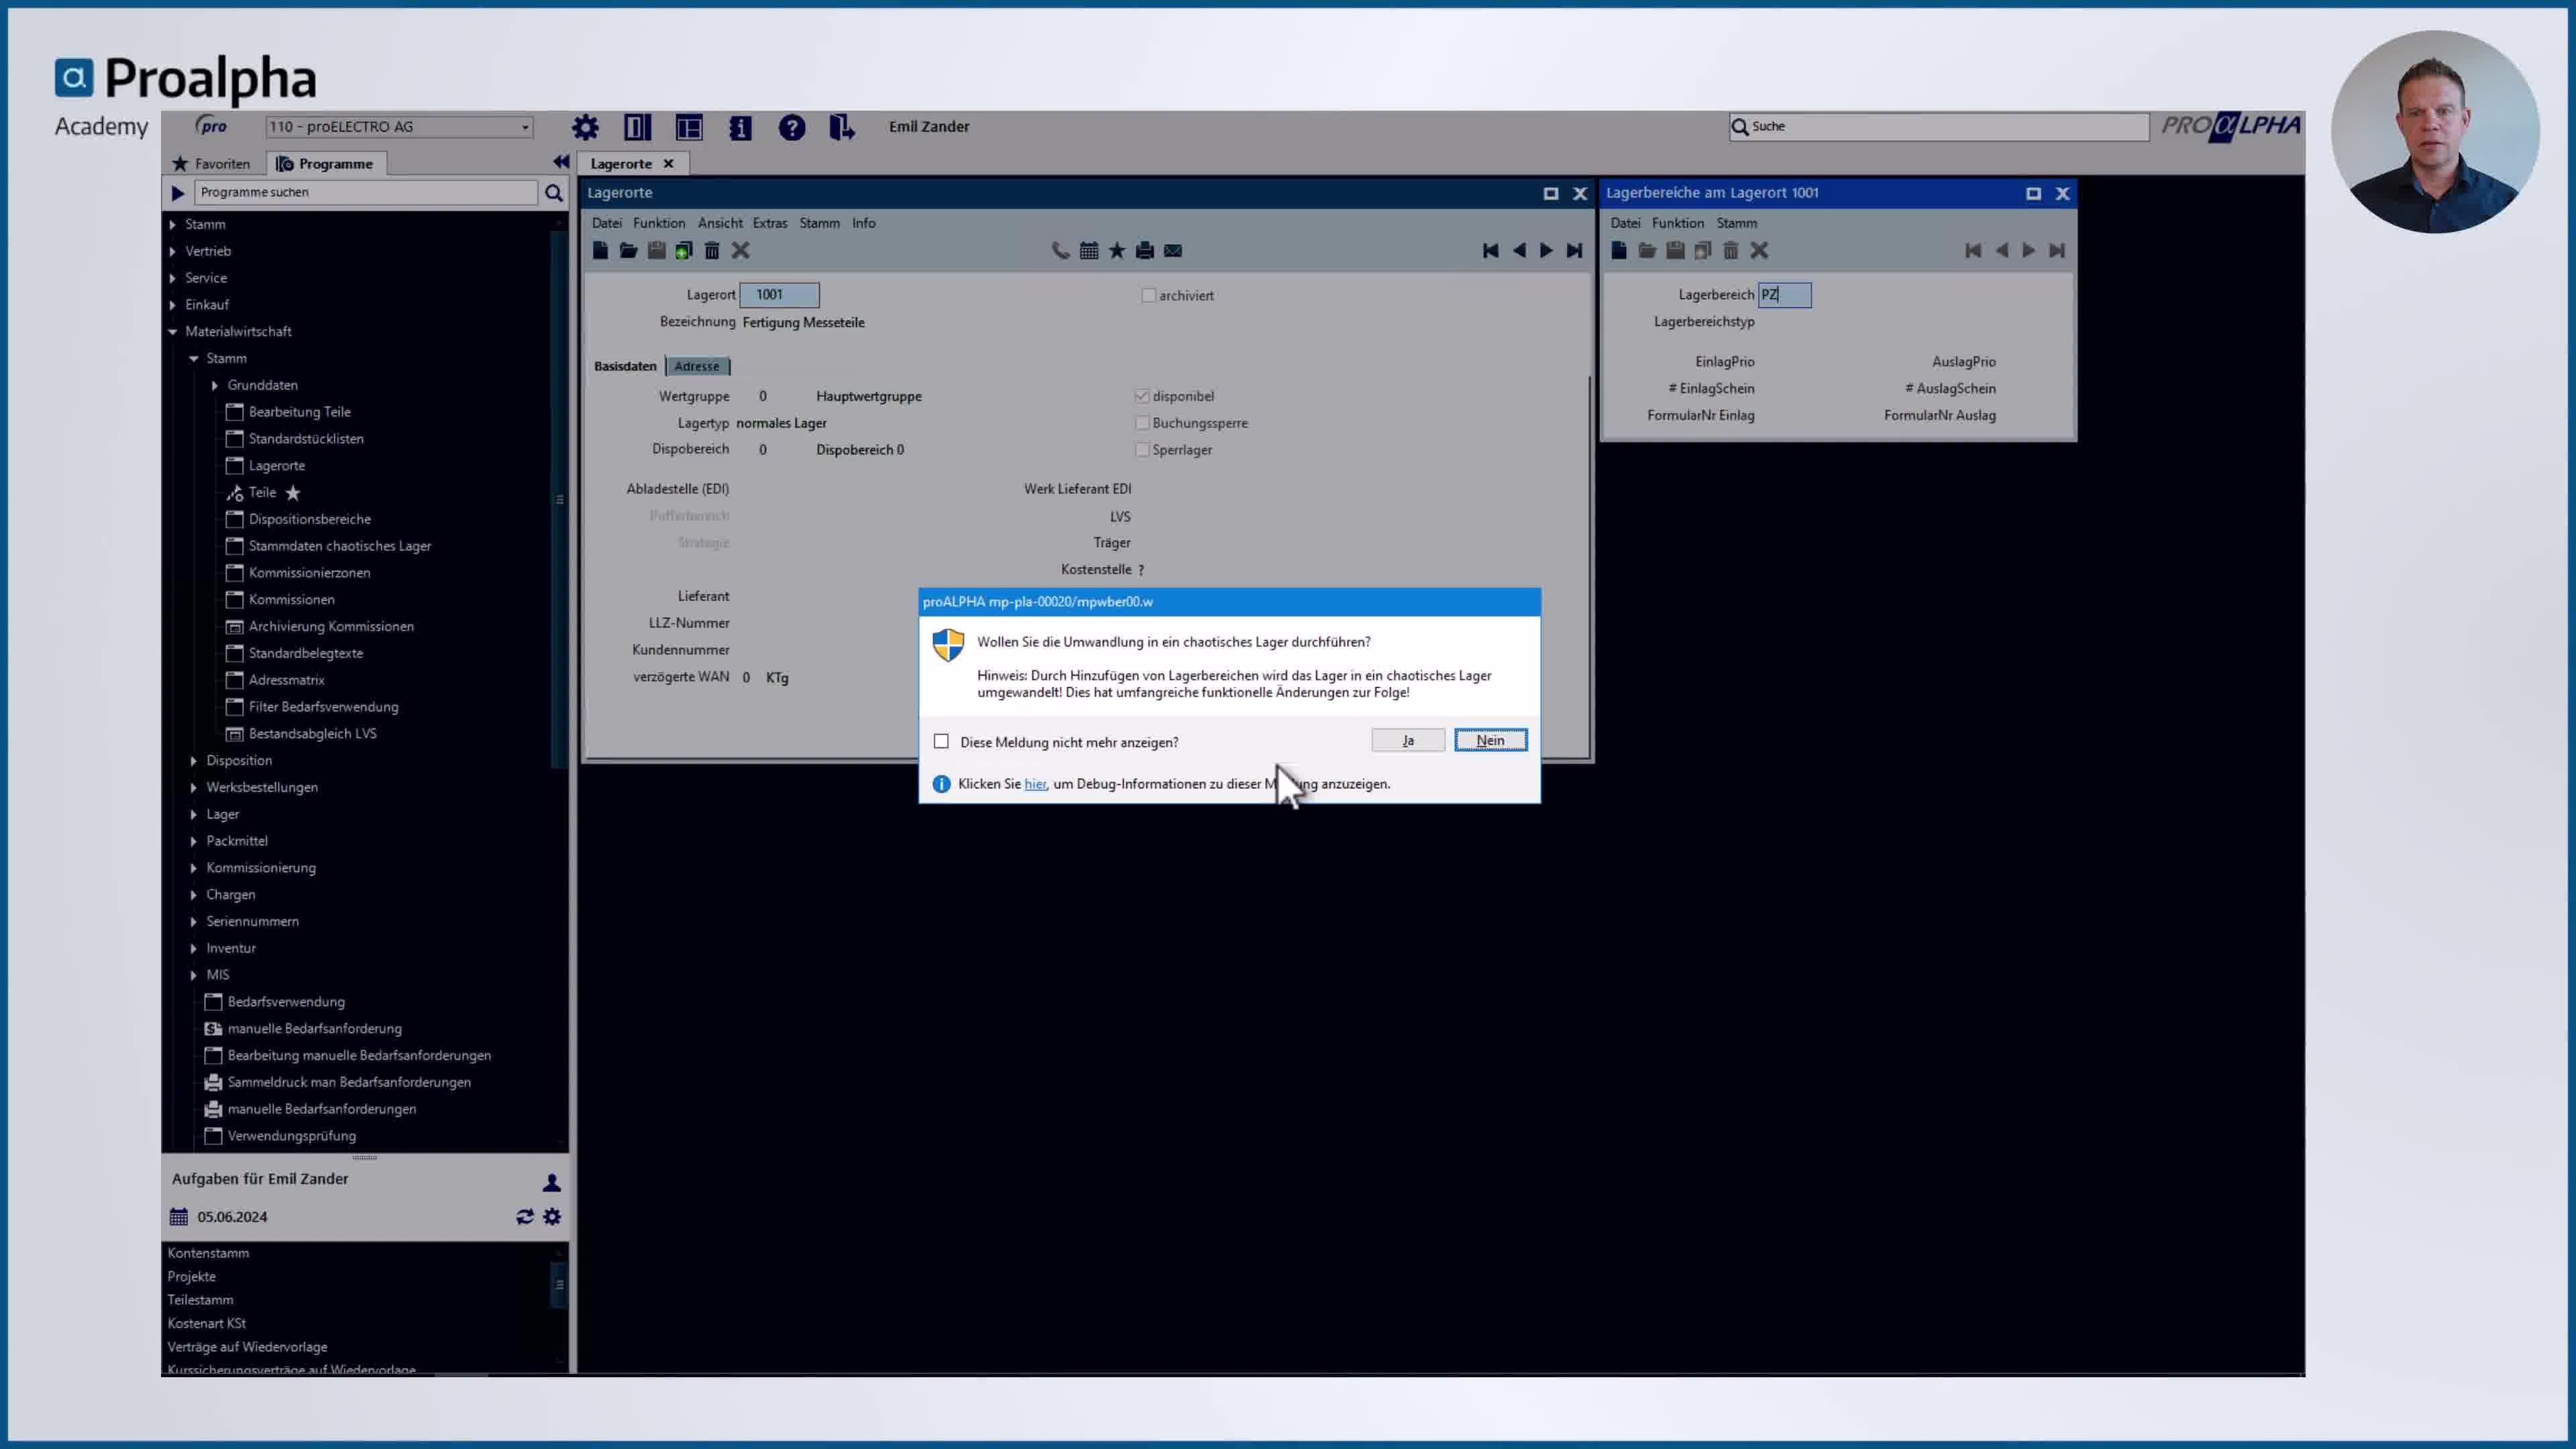The width and height of the screenshot is (2576, 1449).
Task: Click the 'hier' debug information link
Action: pos(1035,784)
